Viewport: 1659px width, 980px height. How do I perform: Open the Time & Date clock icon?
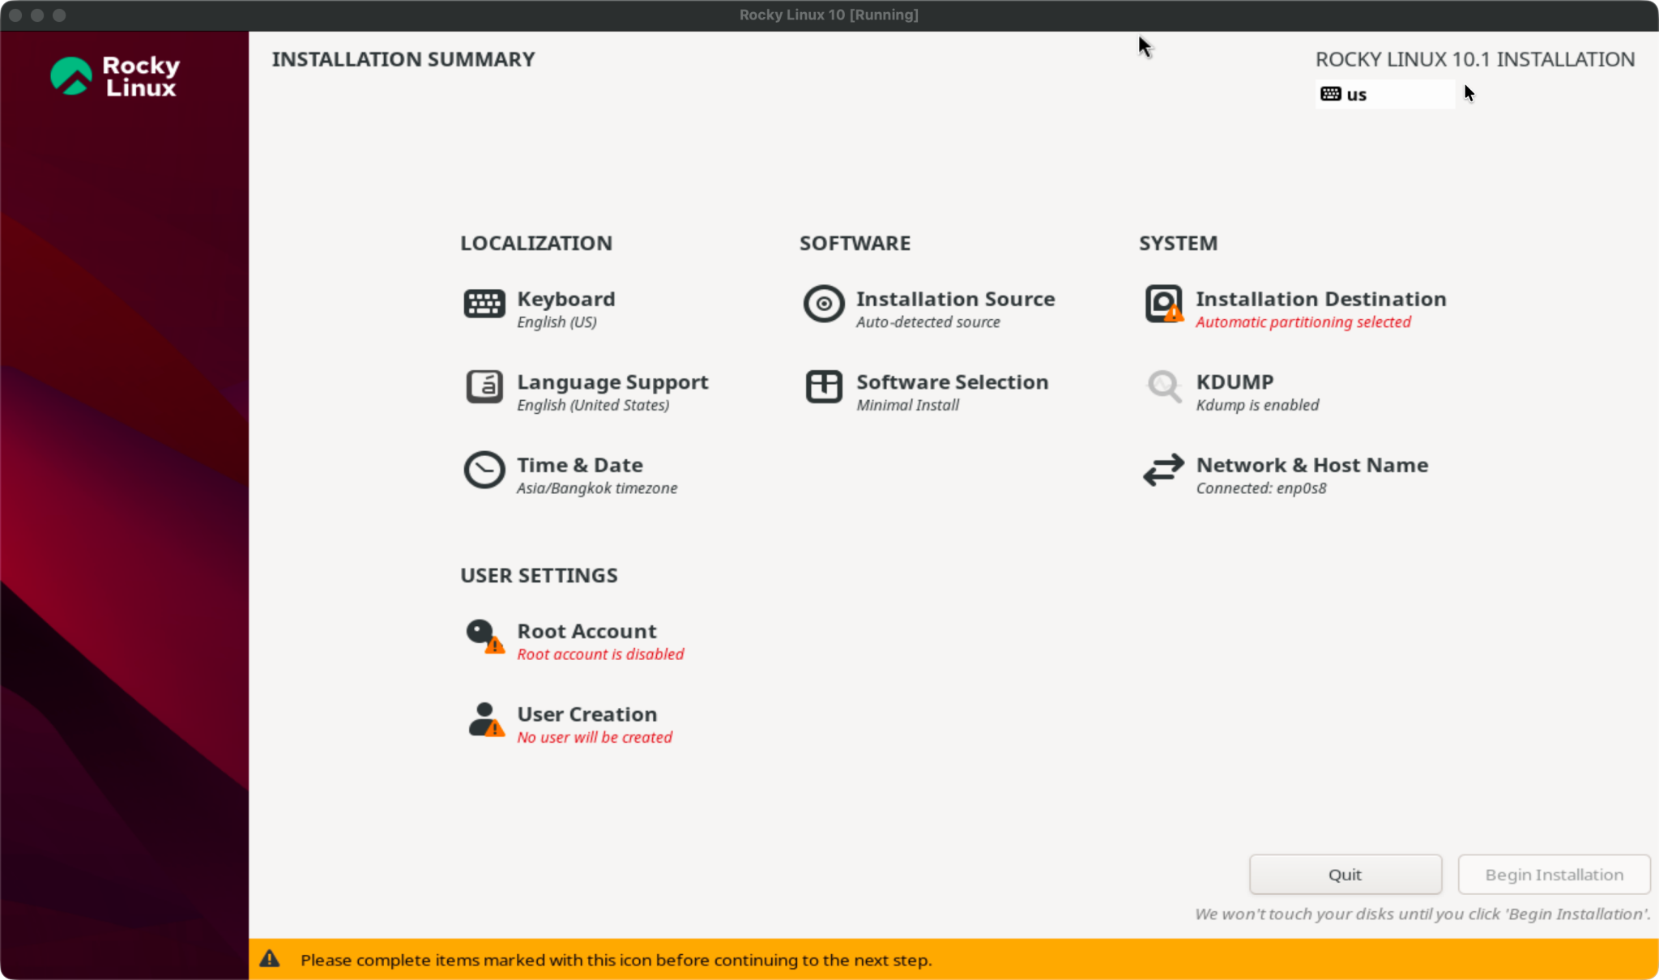484,471
